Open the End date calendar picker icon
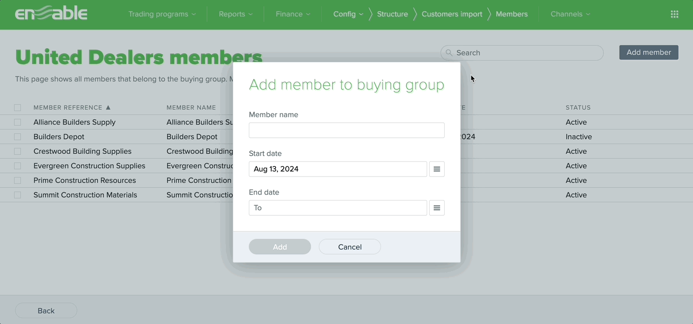693x324 pixels. pyautogui.click(x=437, y=208)
